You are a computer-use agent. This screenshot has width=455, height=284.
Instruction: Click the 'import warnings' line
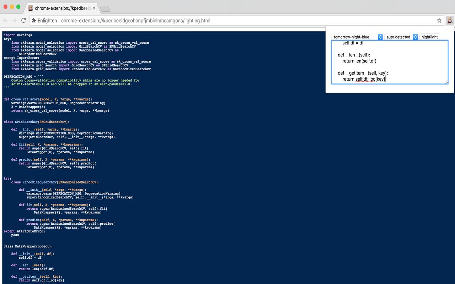(x=18, y=35)
